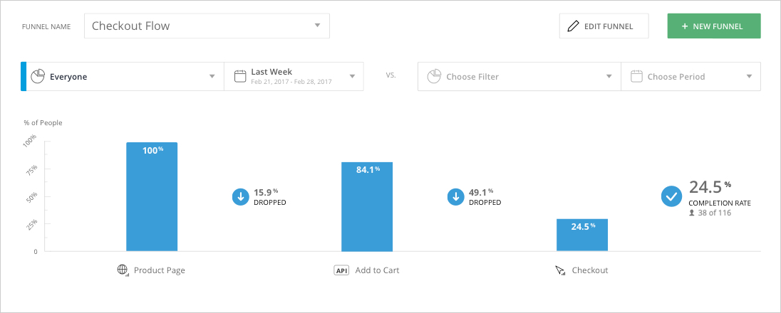Click the 84.1% Add to Cart bar
The height and width of the screenshot is (313, 781).
pyautogui.click(x=367, y=206)
